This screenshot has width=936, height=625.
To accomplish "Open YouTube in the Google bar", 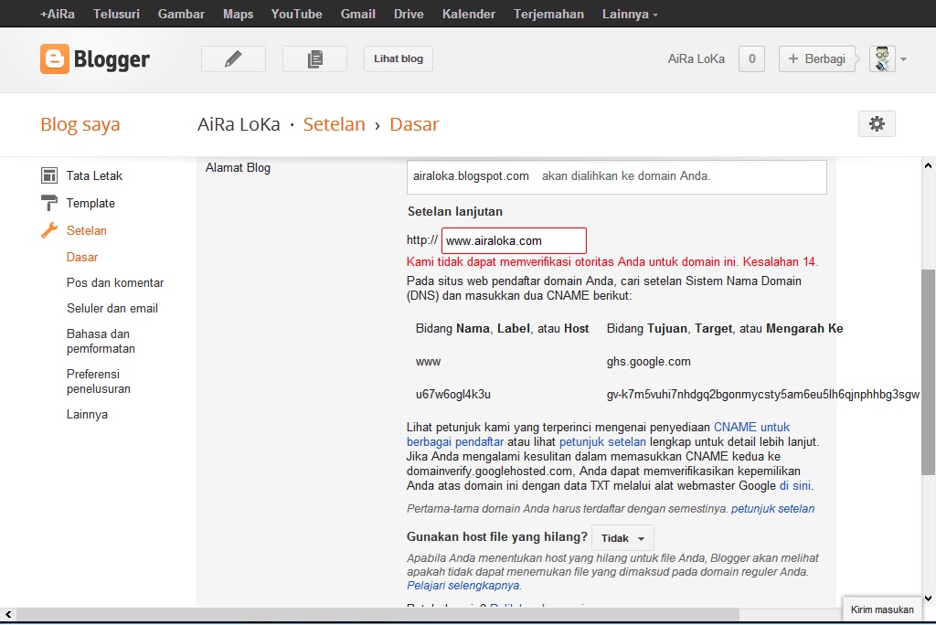I will (297, 14).
